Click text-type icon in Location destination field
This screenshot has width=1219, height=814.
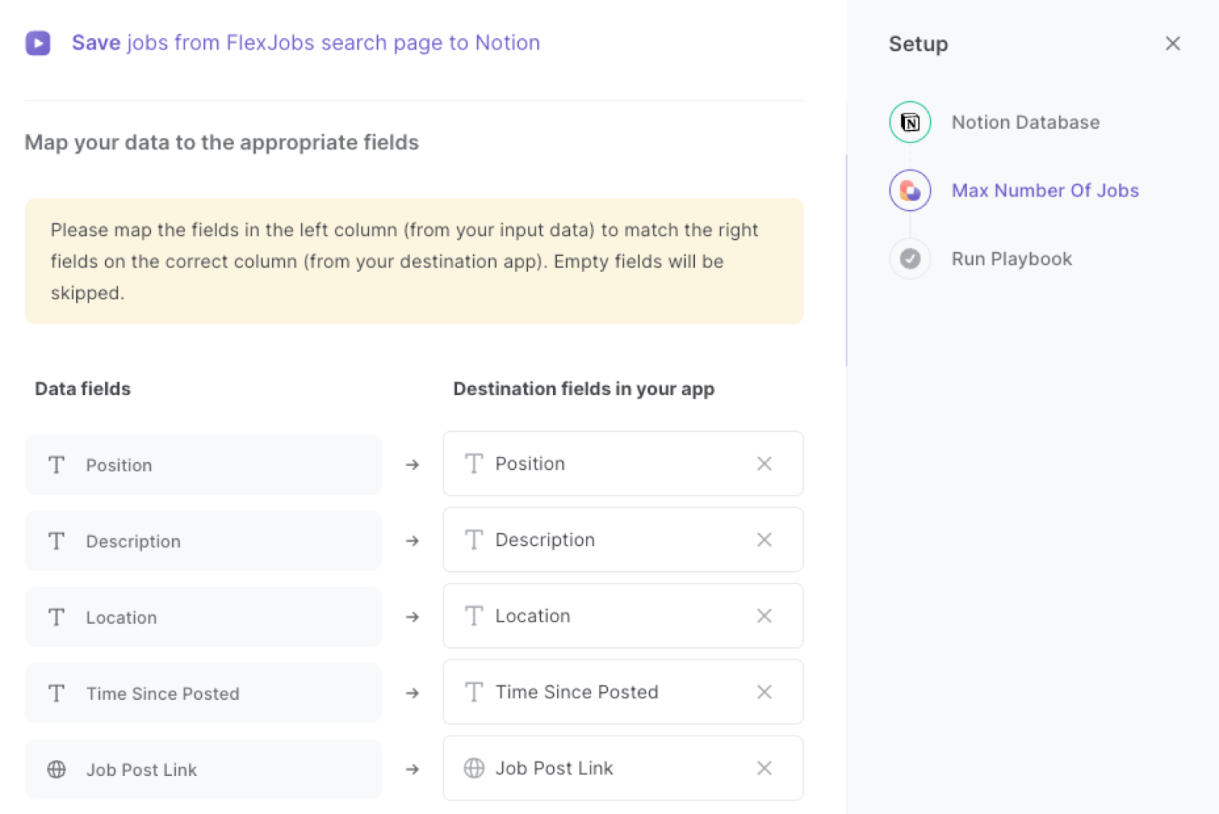coord(474,616)
